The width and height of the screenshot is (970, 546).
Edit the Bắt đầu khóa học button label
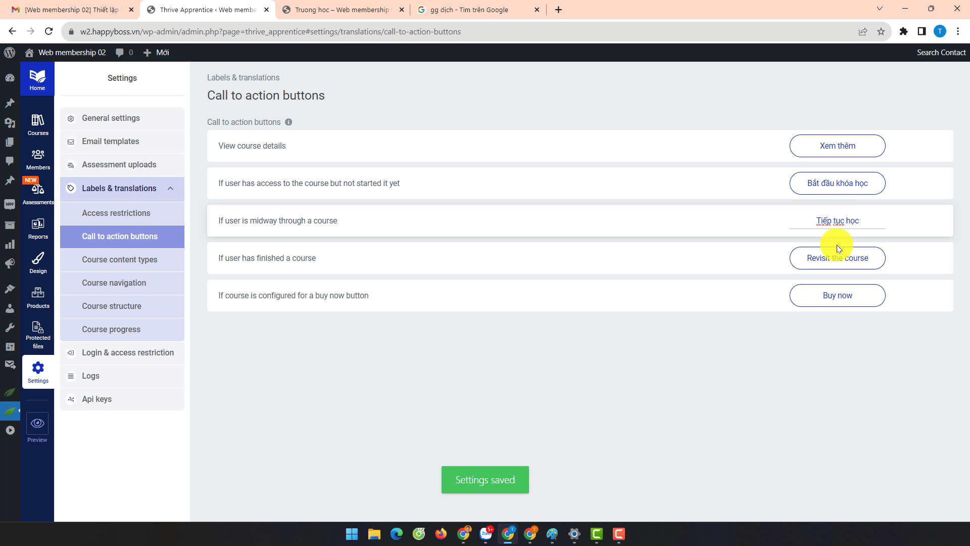point(837,184)
